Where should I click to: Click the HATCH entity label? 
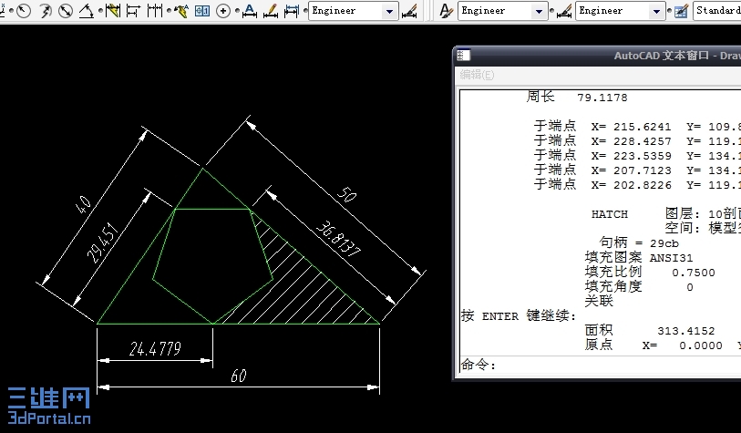pos(610,214)
